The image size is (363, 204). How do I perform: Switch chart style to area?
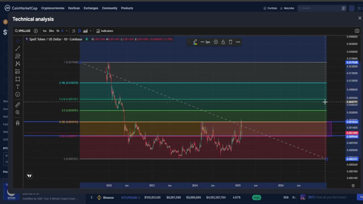85,31
